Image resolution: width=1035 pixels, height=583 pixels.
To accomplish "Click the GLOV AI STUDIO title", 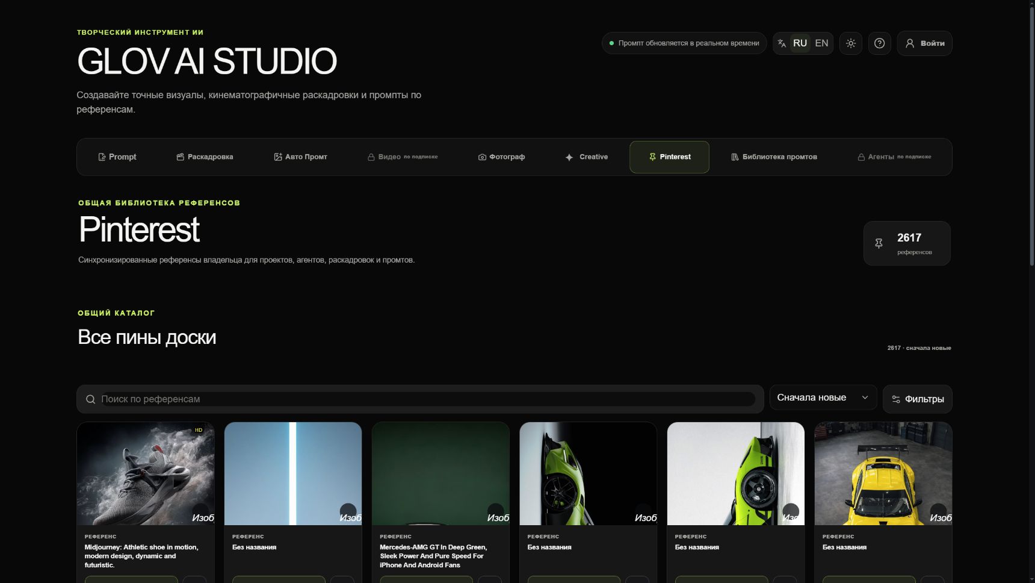I will coord(207,61).
